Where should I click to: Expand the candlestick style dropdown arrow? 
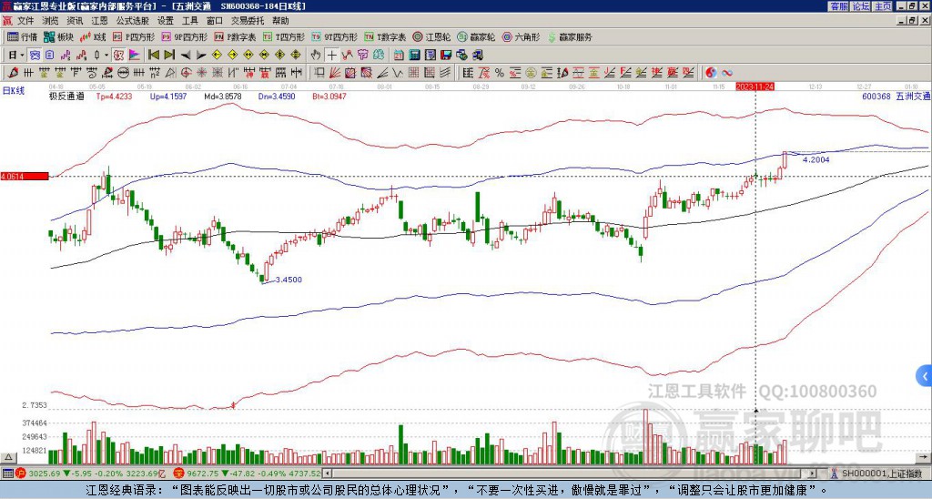(x=106, y=56)
